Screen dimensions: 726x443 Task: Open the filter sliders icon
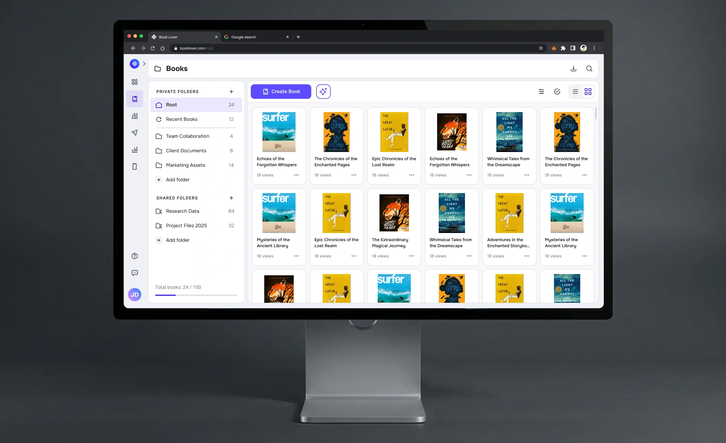[541, 92]
